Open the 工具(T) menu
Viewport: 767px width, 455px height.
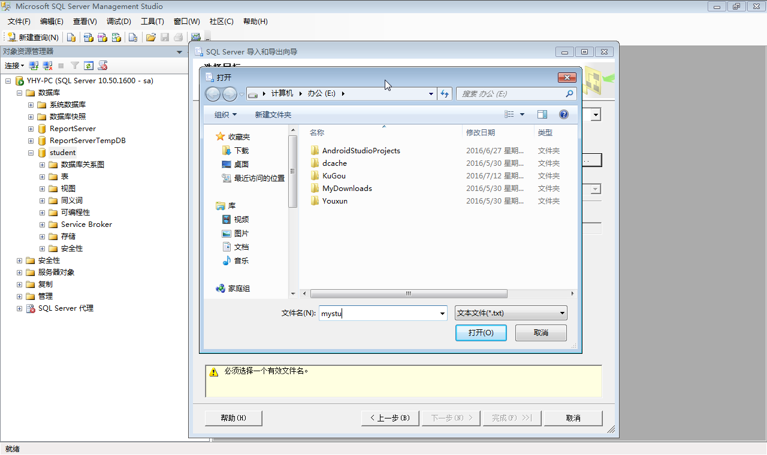pos(152,22)
